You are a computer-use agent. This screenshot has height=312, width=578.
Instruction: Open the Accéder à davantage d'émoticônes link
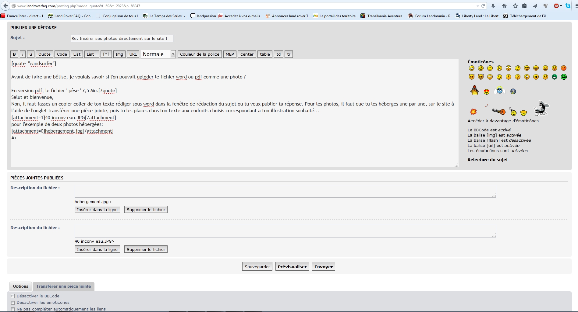click(503, 121)
